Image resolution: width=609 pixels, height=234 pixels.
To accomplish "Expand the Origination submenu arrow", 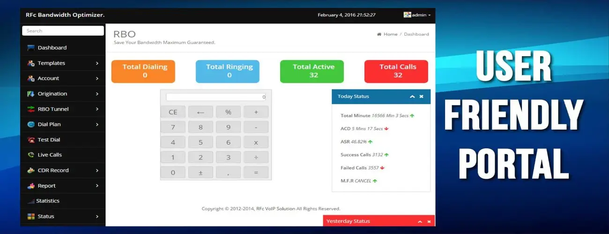I will tap(97, 94).
